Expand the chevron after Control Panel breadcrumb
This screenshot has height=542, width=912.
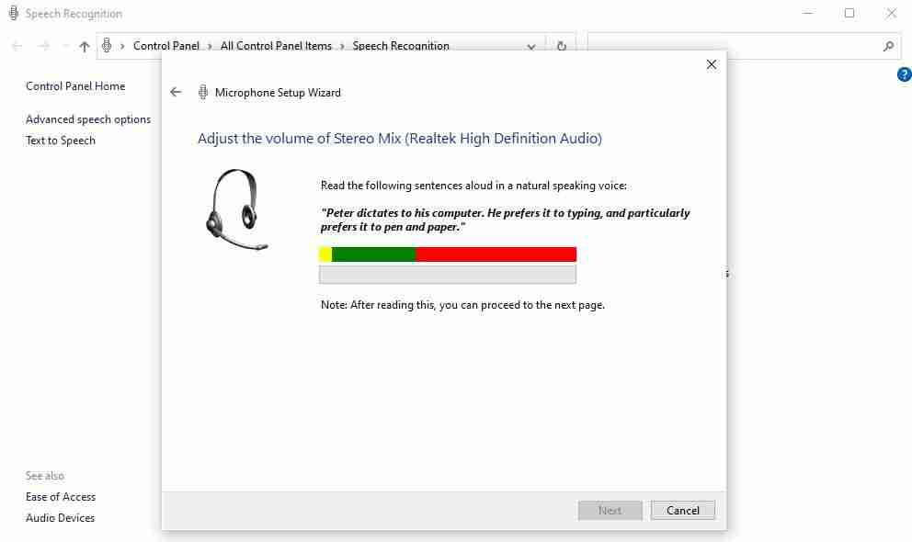coord(209,45)
